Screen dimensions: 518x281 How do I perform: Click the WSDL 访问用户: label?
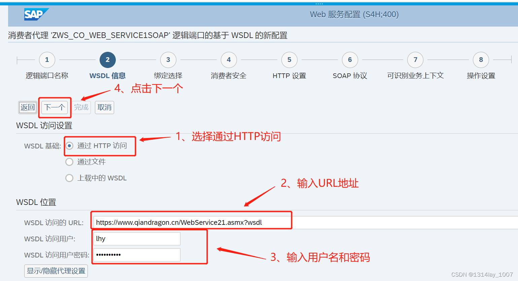click(x=50, y=239)
